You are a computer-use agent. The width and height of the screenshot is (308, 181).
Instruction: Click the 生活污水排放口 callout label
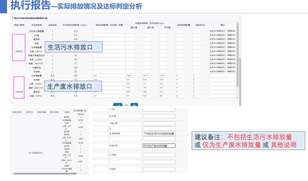coord(73,47)
